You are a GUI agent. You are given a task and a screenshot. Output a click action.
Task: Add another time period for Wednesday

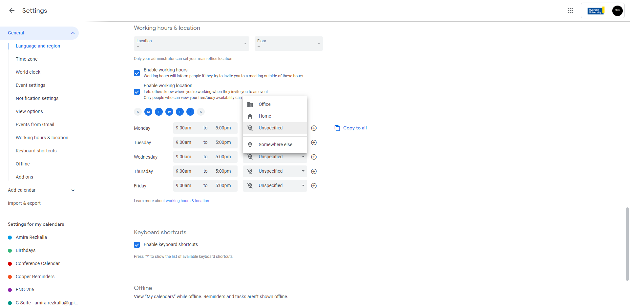tap(314, 157)
